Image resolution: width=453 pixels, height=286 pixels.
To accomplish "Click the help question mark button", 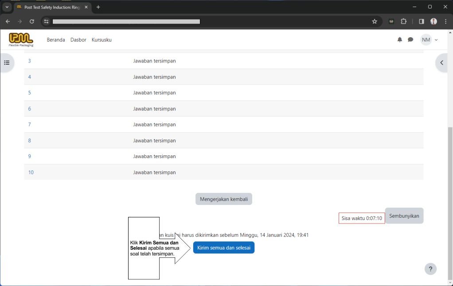I will (430, 269).
